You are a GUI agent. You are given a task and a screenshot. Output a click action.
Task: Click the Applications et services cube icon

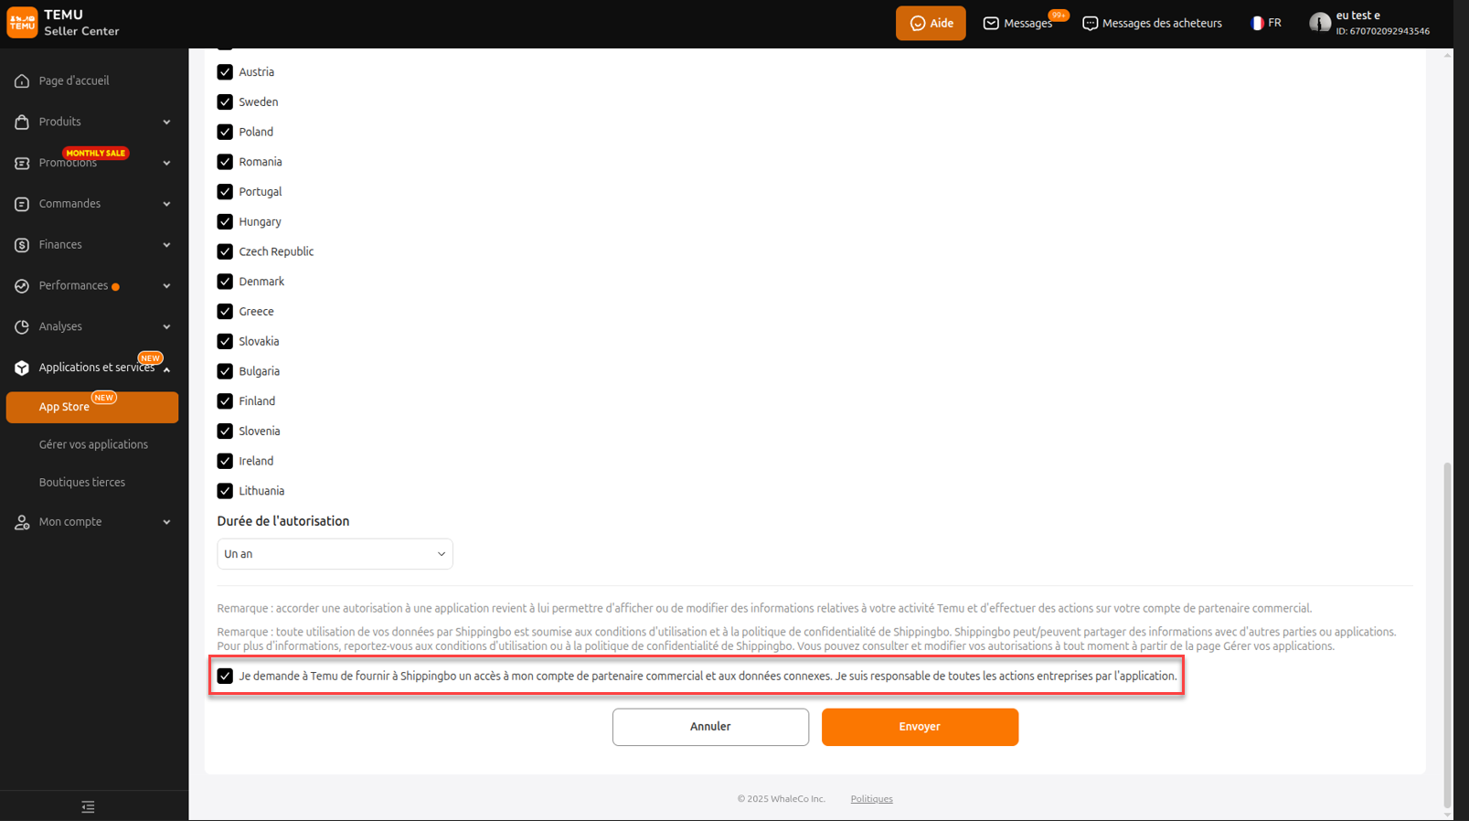pyautogui.click(x=22, y=368)
